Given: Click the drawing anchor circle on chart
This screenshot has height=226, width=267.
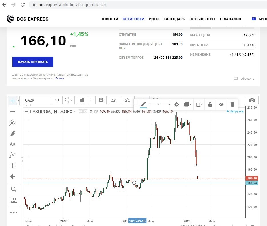Looking at the screenshot, I should point(134,183).
